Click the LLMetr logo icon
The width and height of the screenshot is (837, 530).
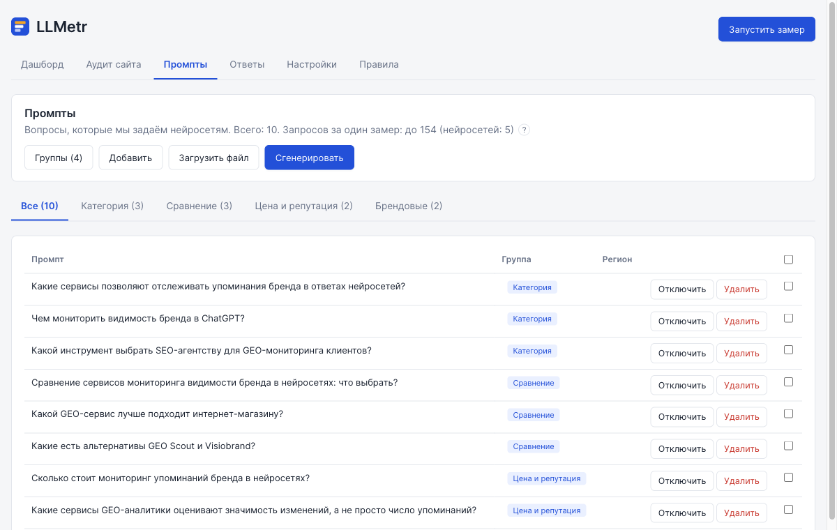20,27
